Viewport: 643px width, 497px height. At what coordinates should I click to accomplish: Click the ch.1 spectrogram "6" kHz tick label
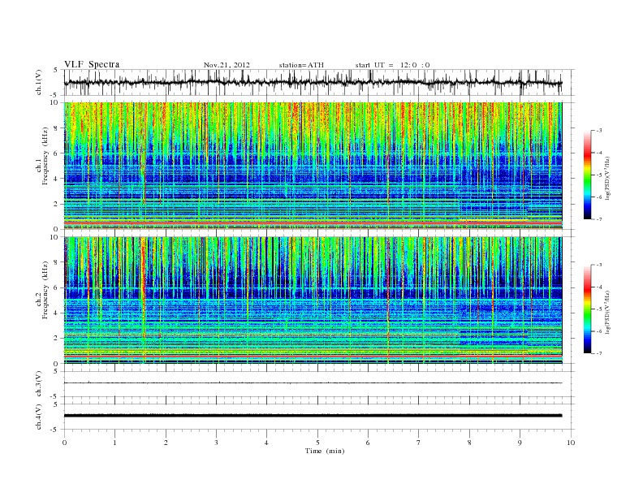pyautogui.click(x=57, y=153)
